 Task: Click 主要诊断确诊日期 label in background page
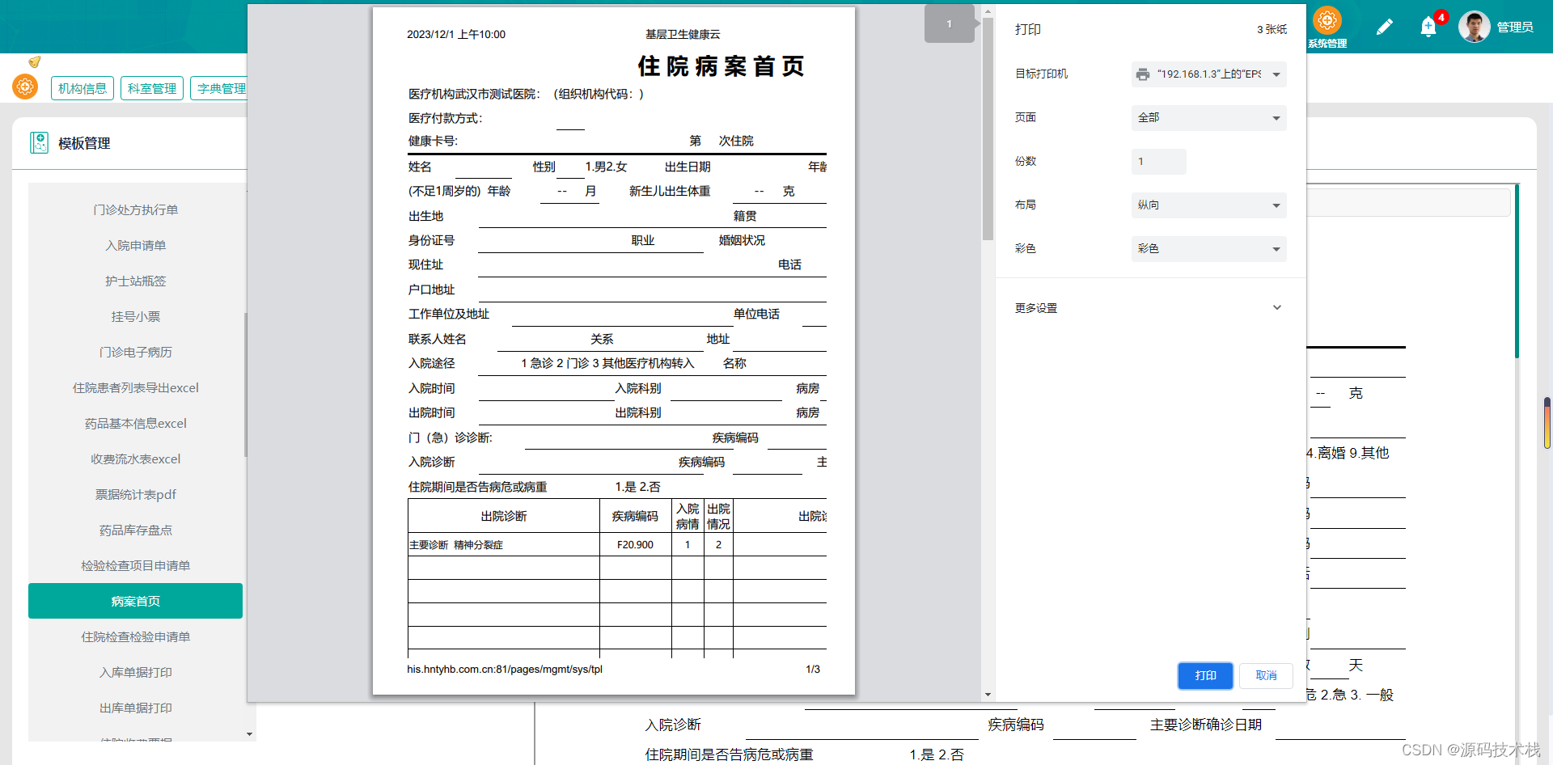[x=1206, y=725]
